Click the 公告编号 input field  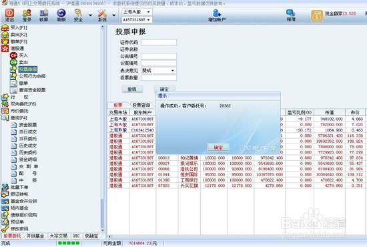coord(159,56)
